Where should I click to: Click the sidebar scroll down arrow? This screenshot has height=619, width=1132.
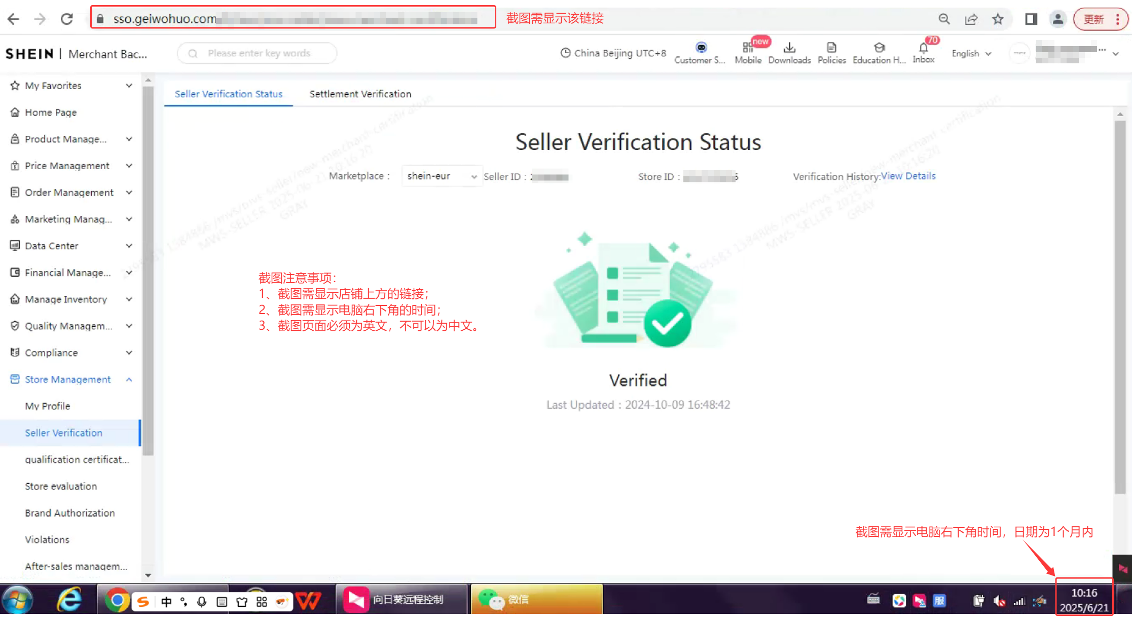pyautogui.click(x=148, y=575)
